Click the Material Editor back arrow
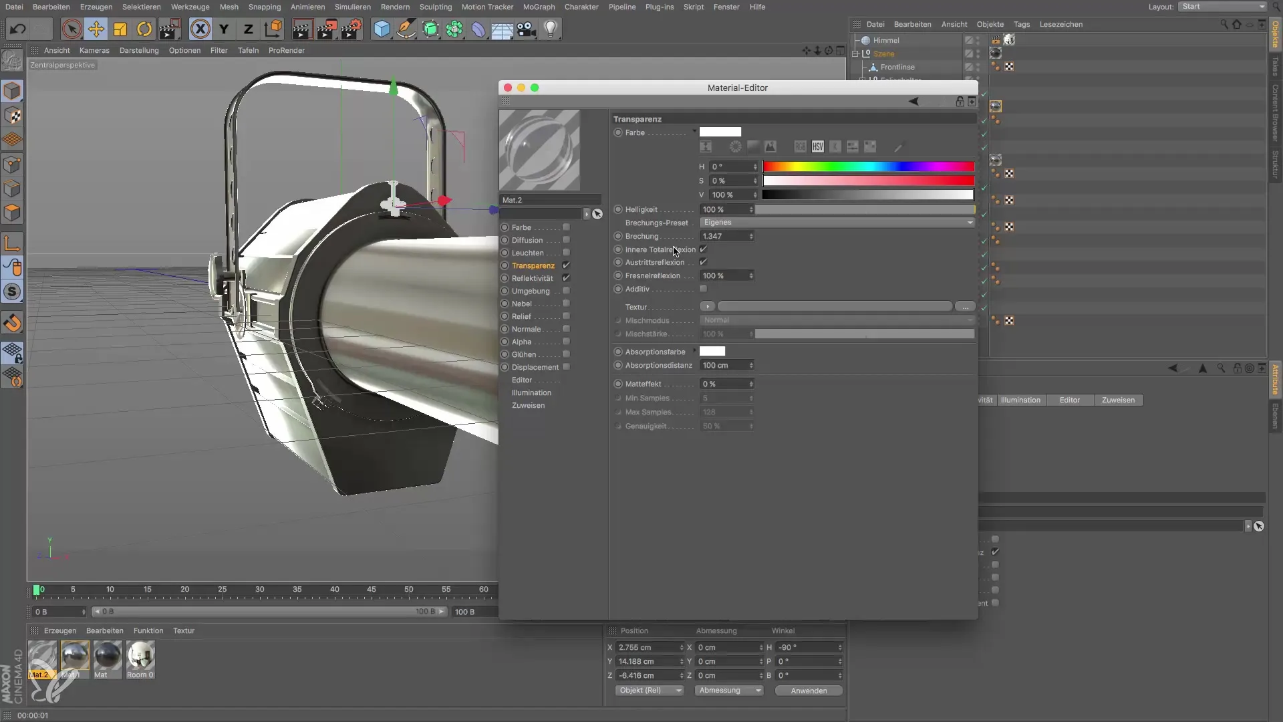 (913, 102)
